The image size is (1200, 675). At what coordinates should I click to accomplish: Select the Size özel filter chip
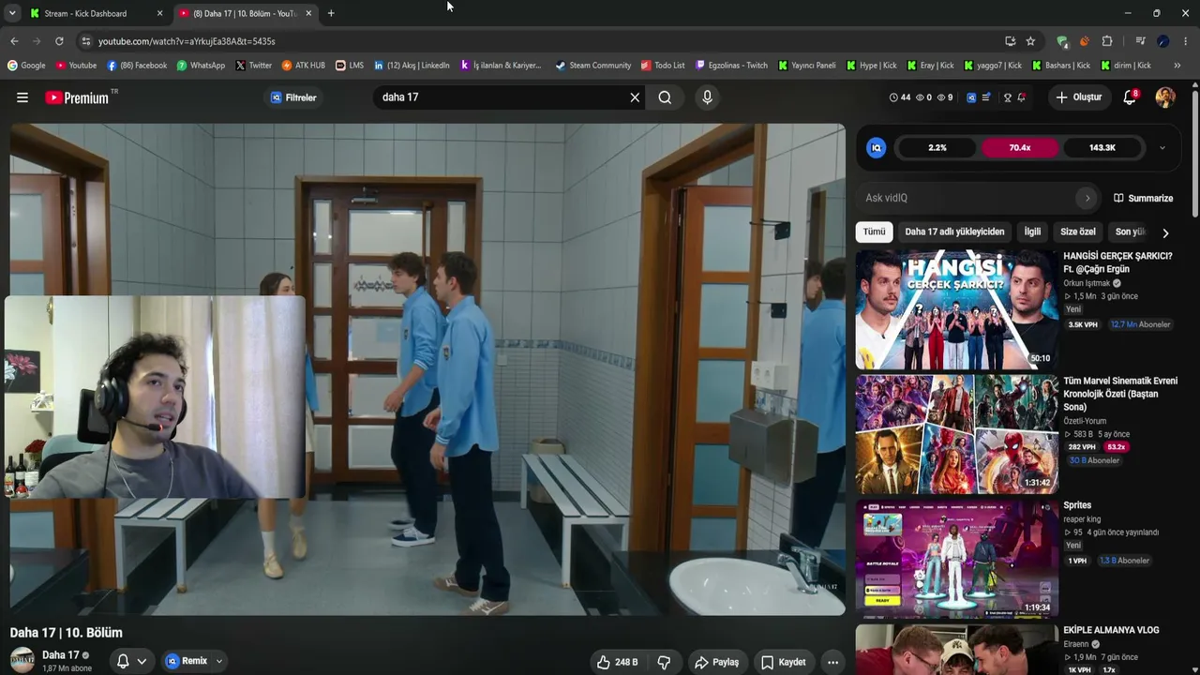1078,232
